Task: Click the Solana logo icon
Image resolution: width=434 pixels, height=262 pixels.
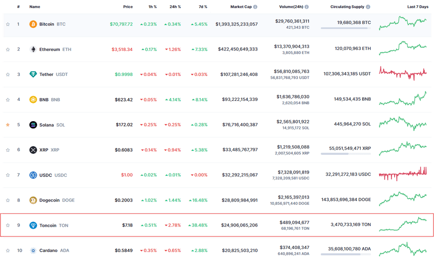Action: pos(33,125)
